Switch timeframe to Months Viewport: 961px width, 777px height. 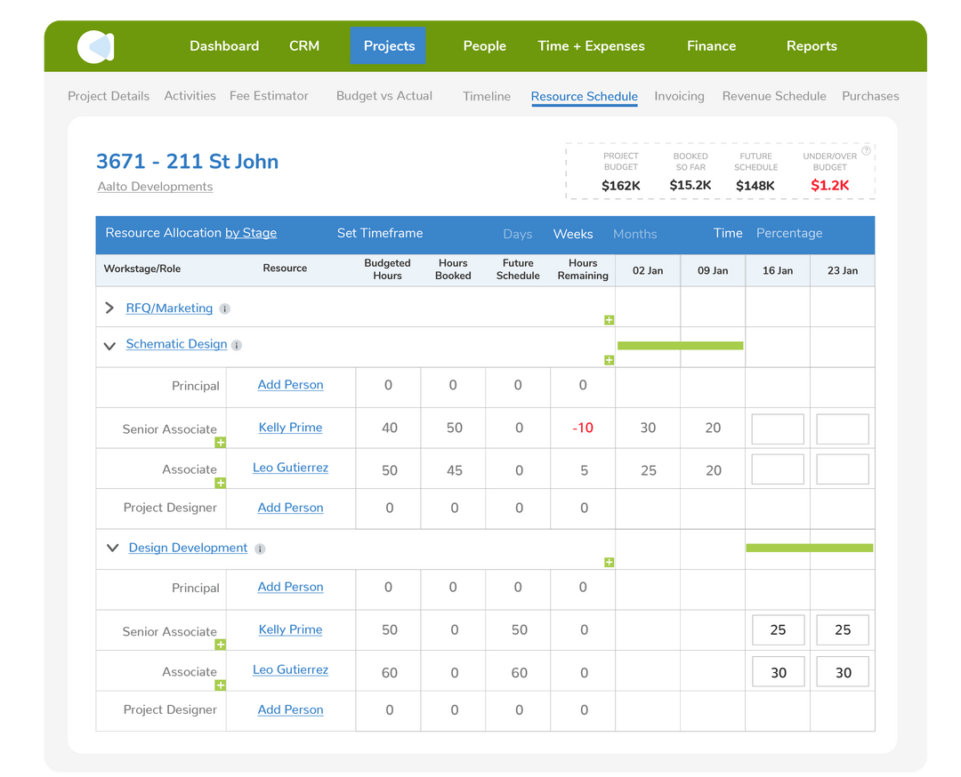(x=634, y=234)
